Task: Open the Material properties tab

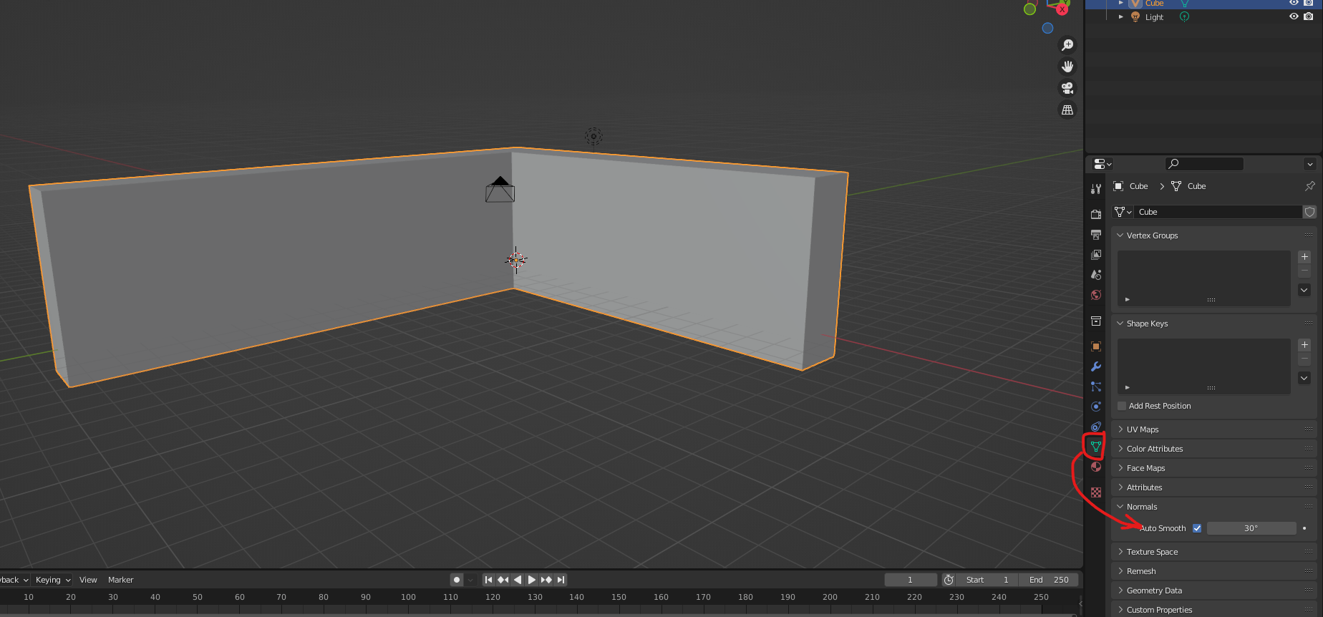Action: [1096, 467]
